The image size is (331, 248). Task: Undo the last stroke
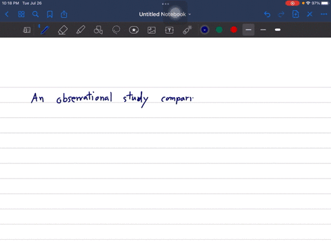[x=267, y=14]
